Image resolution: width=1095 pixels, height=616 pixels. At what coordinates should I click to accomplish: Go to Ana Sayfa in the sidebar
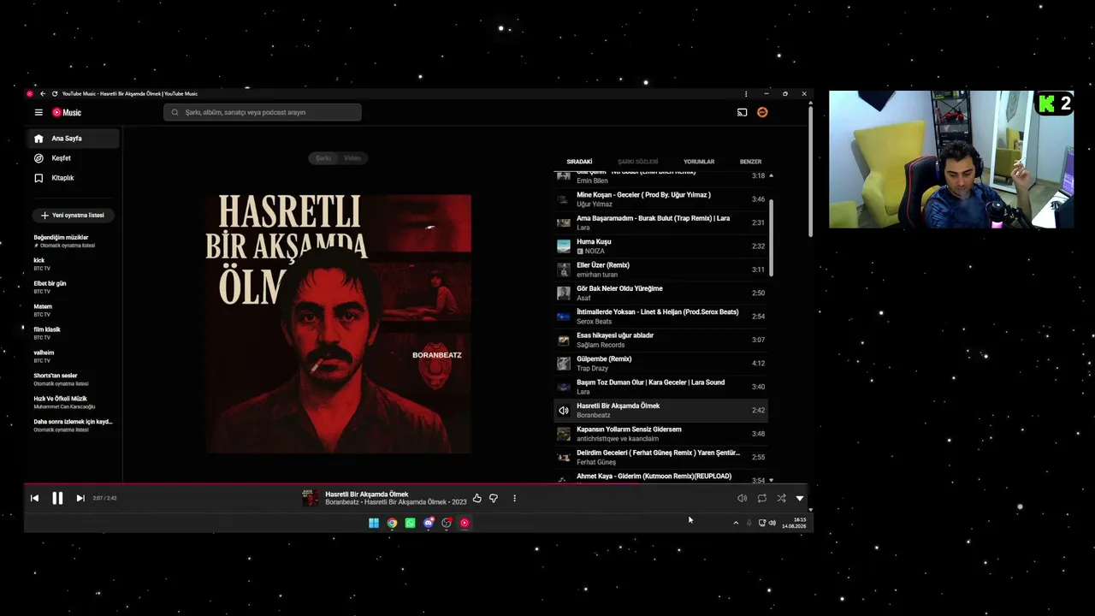point(75,139)
